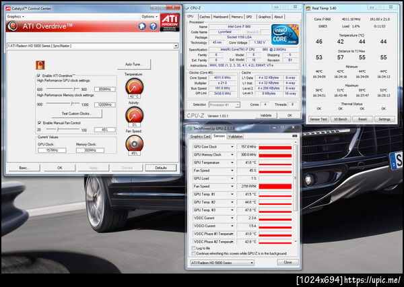The width and height of the screenshot is (404, 287).
Task: Open GPU Load sensor dropdown arrow
Action: click(x=232, y=179)
